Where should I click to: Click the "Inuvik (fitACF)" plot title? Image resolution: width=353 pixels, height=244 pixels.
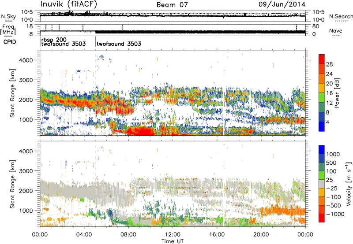(69, 4)
